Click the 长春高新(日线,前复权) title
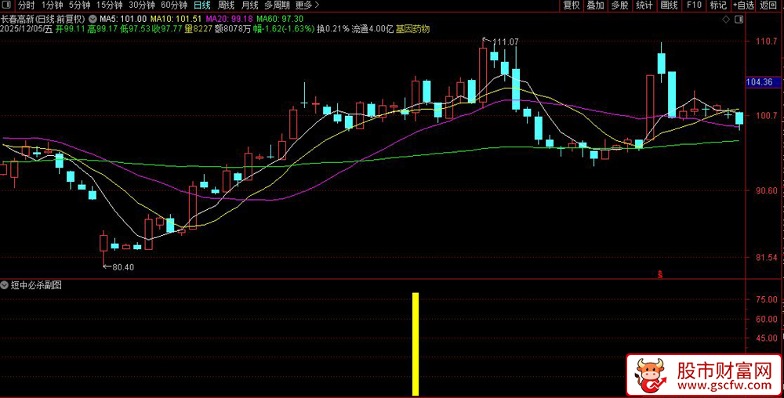Image resolution: width=784 pixels, height=398 pixels. (x=43, y=19)
